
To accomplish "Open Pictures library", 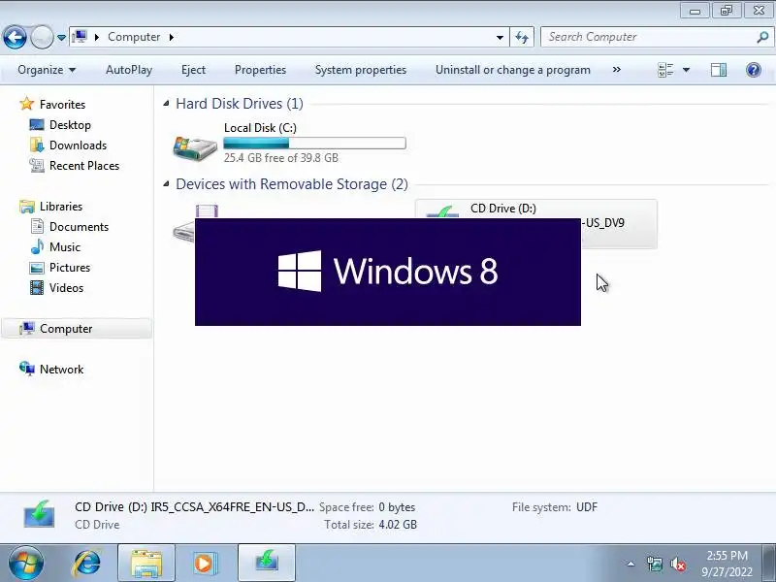I will click(x=70, y=268).
